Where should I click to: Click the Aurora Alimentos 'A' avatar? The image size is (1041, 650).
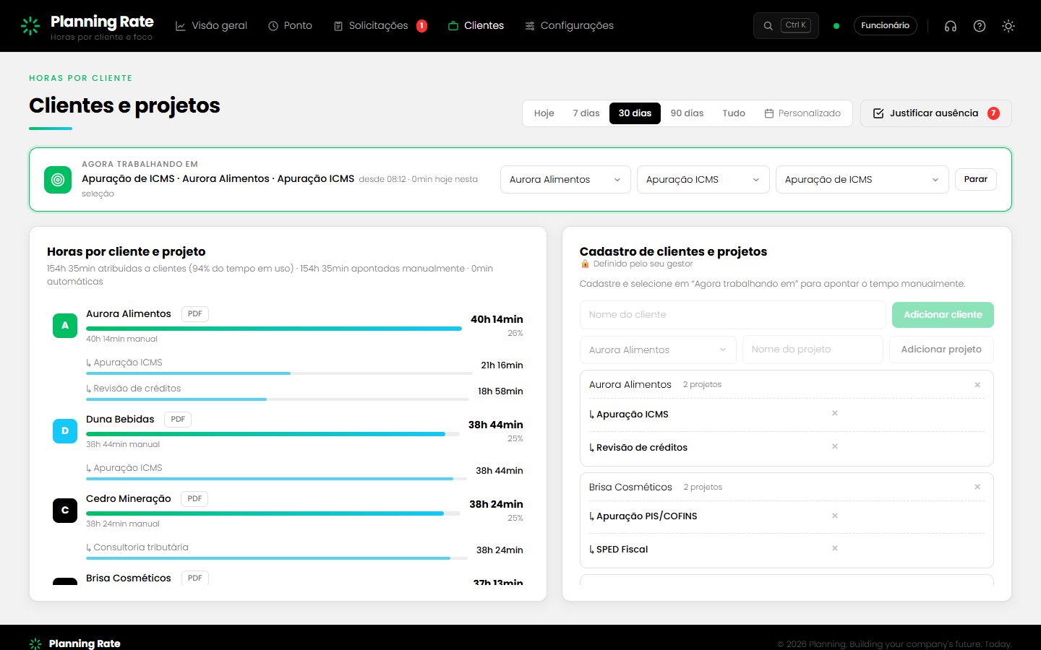tap(65, 326)
